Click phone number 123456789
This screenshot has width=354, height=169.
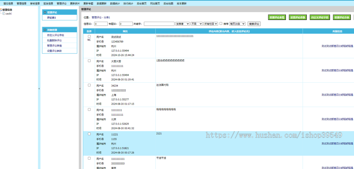tap(117, 42)
